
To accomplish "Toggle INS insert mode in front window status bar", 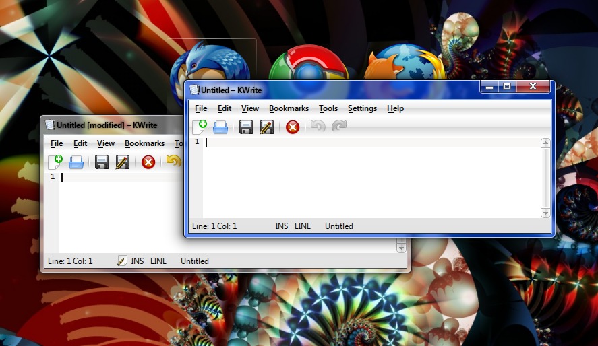I will [x=281, y=226].
